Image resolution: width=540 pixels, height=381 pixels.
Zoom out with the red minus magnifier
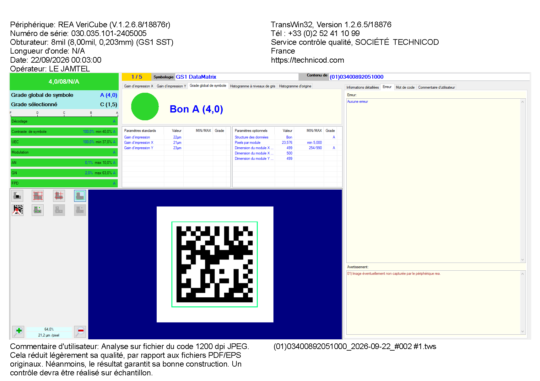point(80,331)
